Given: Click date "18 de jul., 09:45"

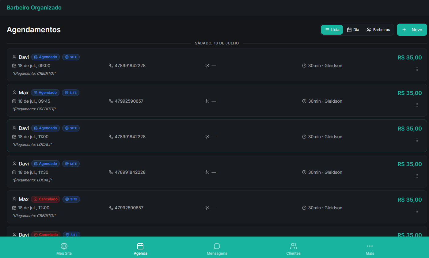Looking at the screenshot, I should [34, 101].
